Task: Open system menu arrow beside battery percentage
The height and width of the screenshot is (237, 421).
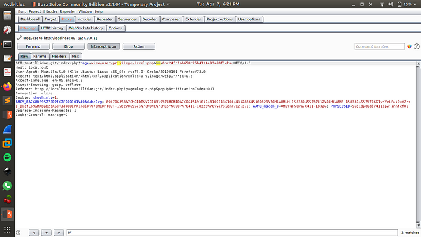Action: pos(415,4)
